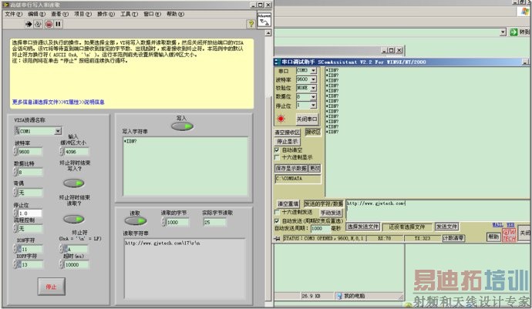Click the MAIL link
This screenshot has height=309, width=532.
(497, 225)
